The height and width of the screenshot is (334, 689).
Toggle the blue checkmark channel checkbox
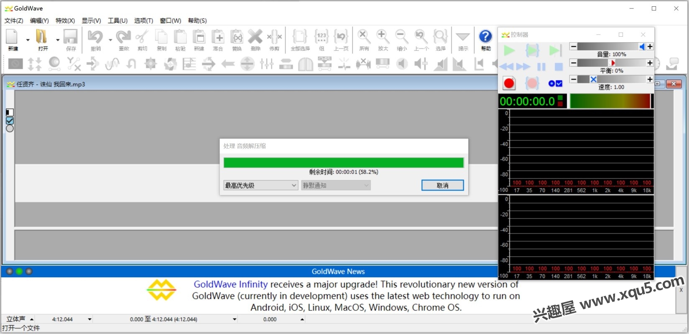(10, 121)
